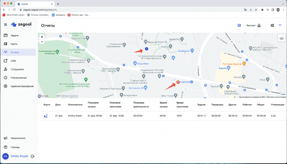Open the report settings sliders icon

click(272, 25)
